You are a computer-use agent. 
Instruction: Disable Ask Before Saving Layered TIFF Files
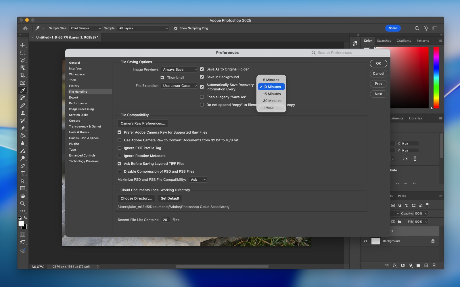pyautogui.click(x=119, y=163)
